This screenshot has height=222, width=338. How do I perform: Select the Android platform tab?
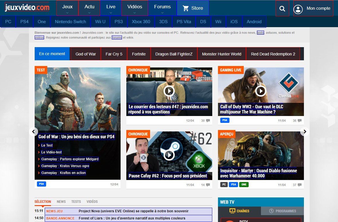[x=254, y=21]
